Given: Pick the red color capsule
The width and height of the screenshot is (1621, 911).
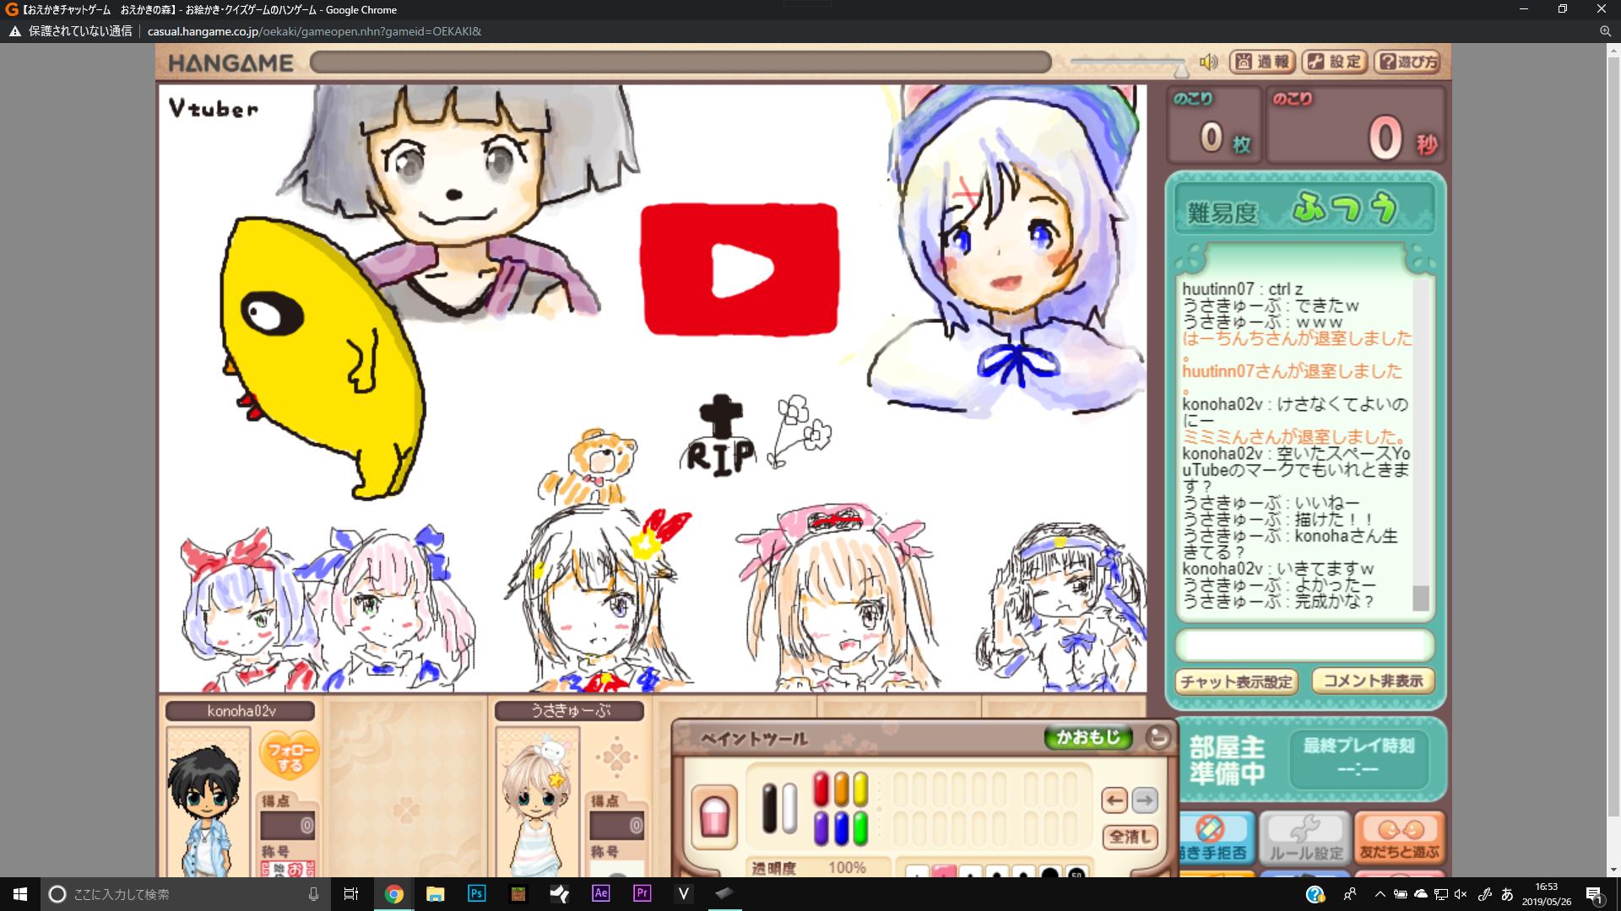Looking at the screenshot, I should [821, 790].
